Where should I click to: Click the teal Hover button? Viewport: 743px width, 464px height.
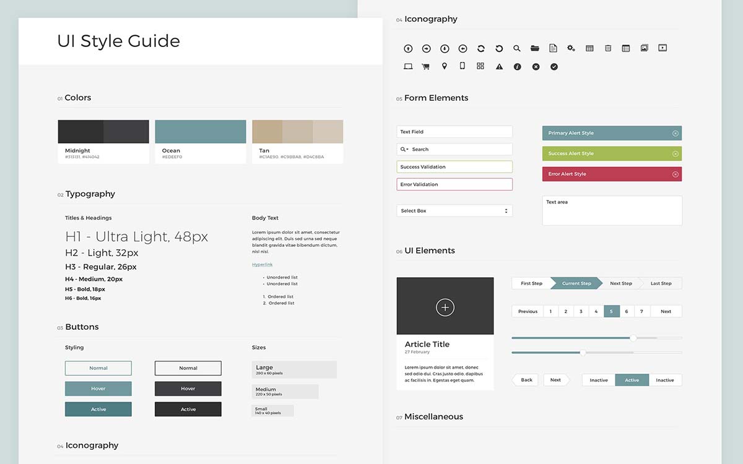[x=98, y=389]
